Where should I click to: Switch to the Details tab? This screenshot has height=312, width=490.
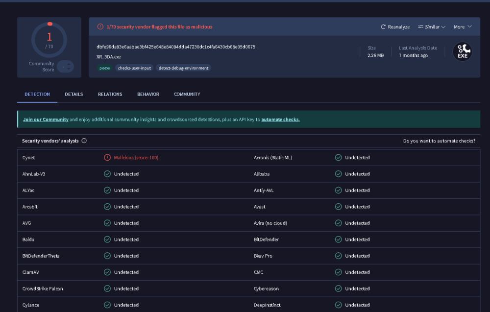point(74,94)
